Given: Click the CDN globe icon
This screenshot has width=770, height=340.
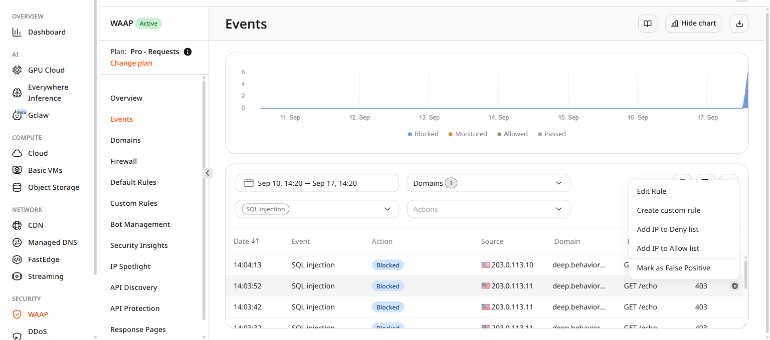Looking at the screenshot, I should pos(17,225).
